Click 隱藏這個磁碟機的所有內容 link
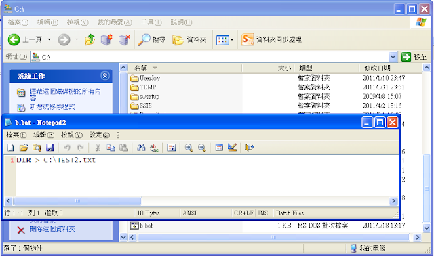The height and width of the screenshot is (256, 434). pos(65,94)
